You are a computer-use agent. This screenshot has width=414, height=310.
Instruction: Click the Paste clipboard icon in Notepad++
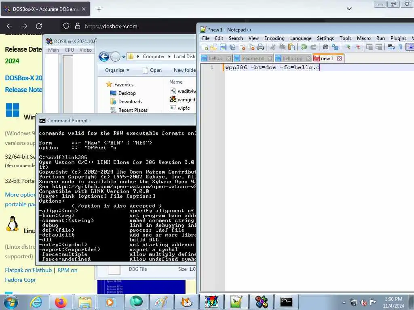[x=291, y=47]
